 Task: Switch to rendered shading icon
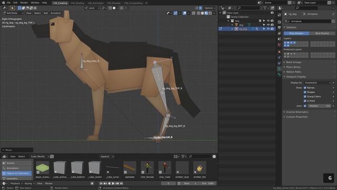point(210,13)
